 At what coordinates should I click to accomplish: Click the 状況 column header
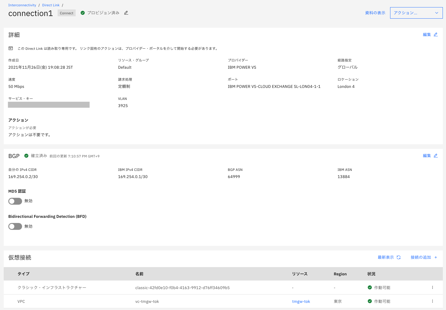[x=371, y=274]
